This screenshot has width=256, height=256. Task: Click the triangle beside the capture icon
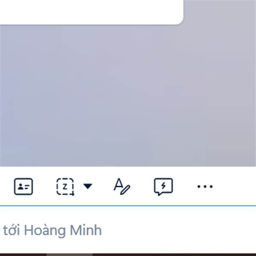coord(87,186)
